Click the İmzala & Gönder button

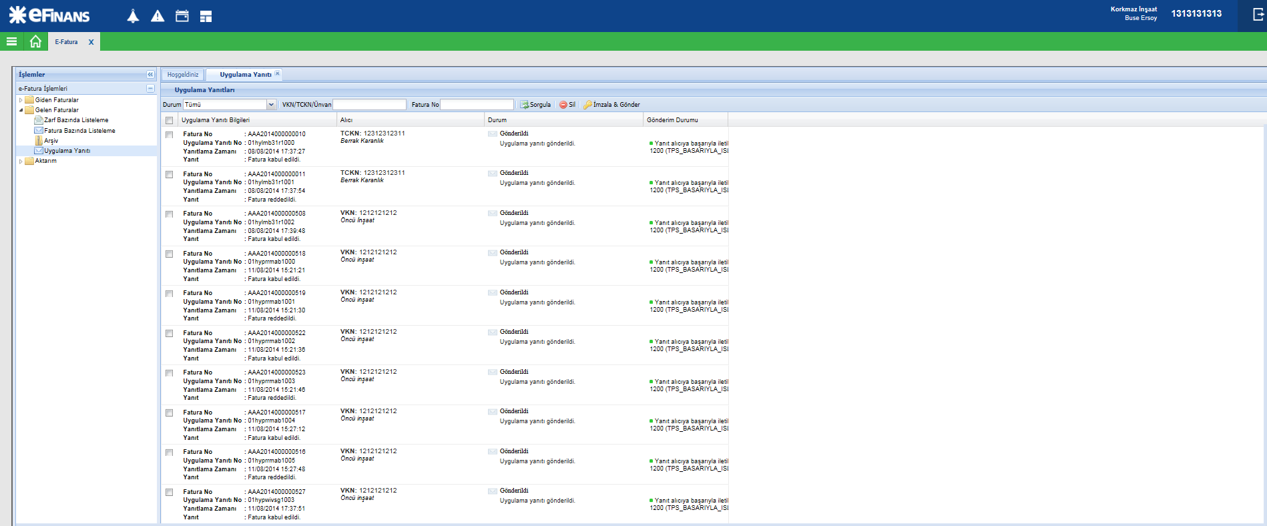[611, 105]
